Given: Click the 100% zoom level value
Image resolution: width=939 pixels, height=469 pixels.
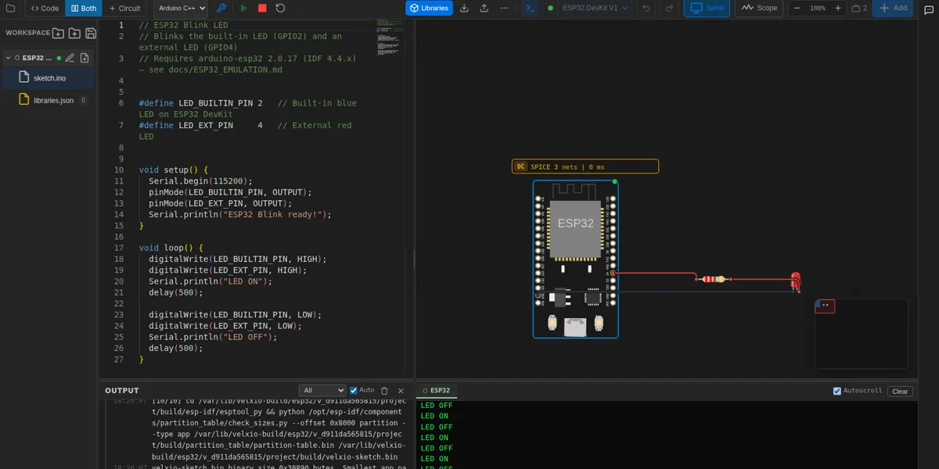Looking at the screenshot, I should [x=818, y=8].
